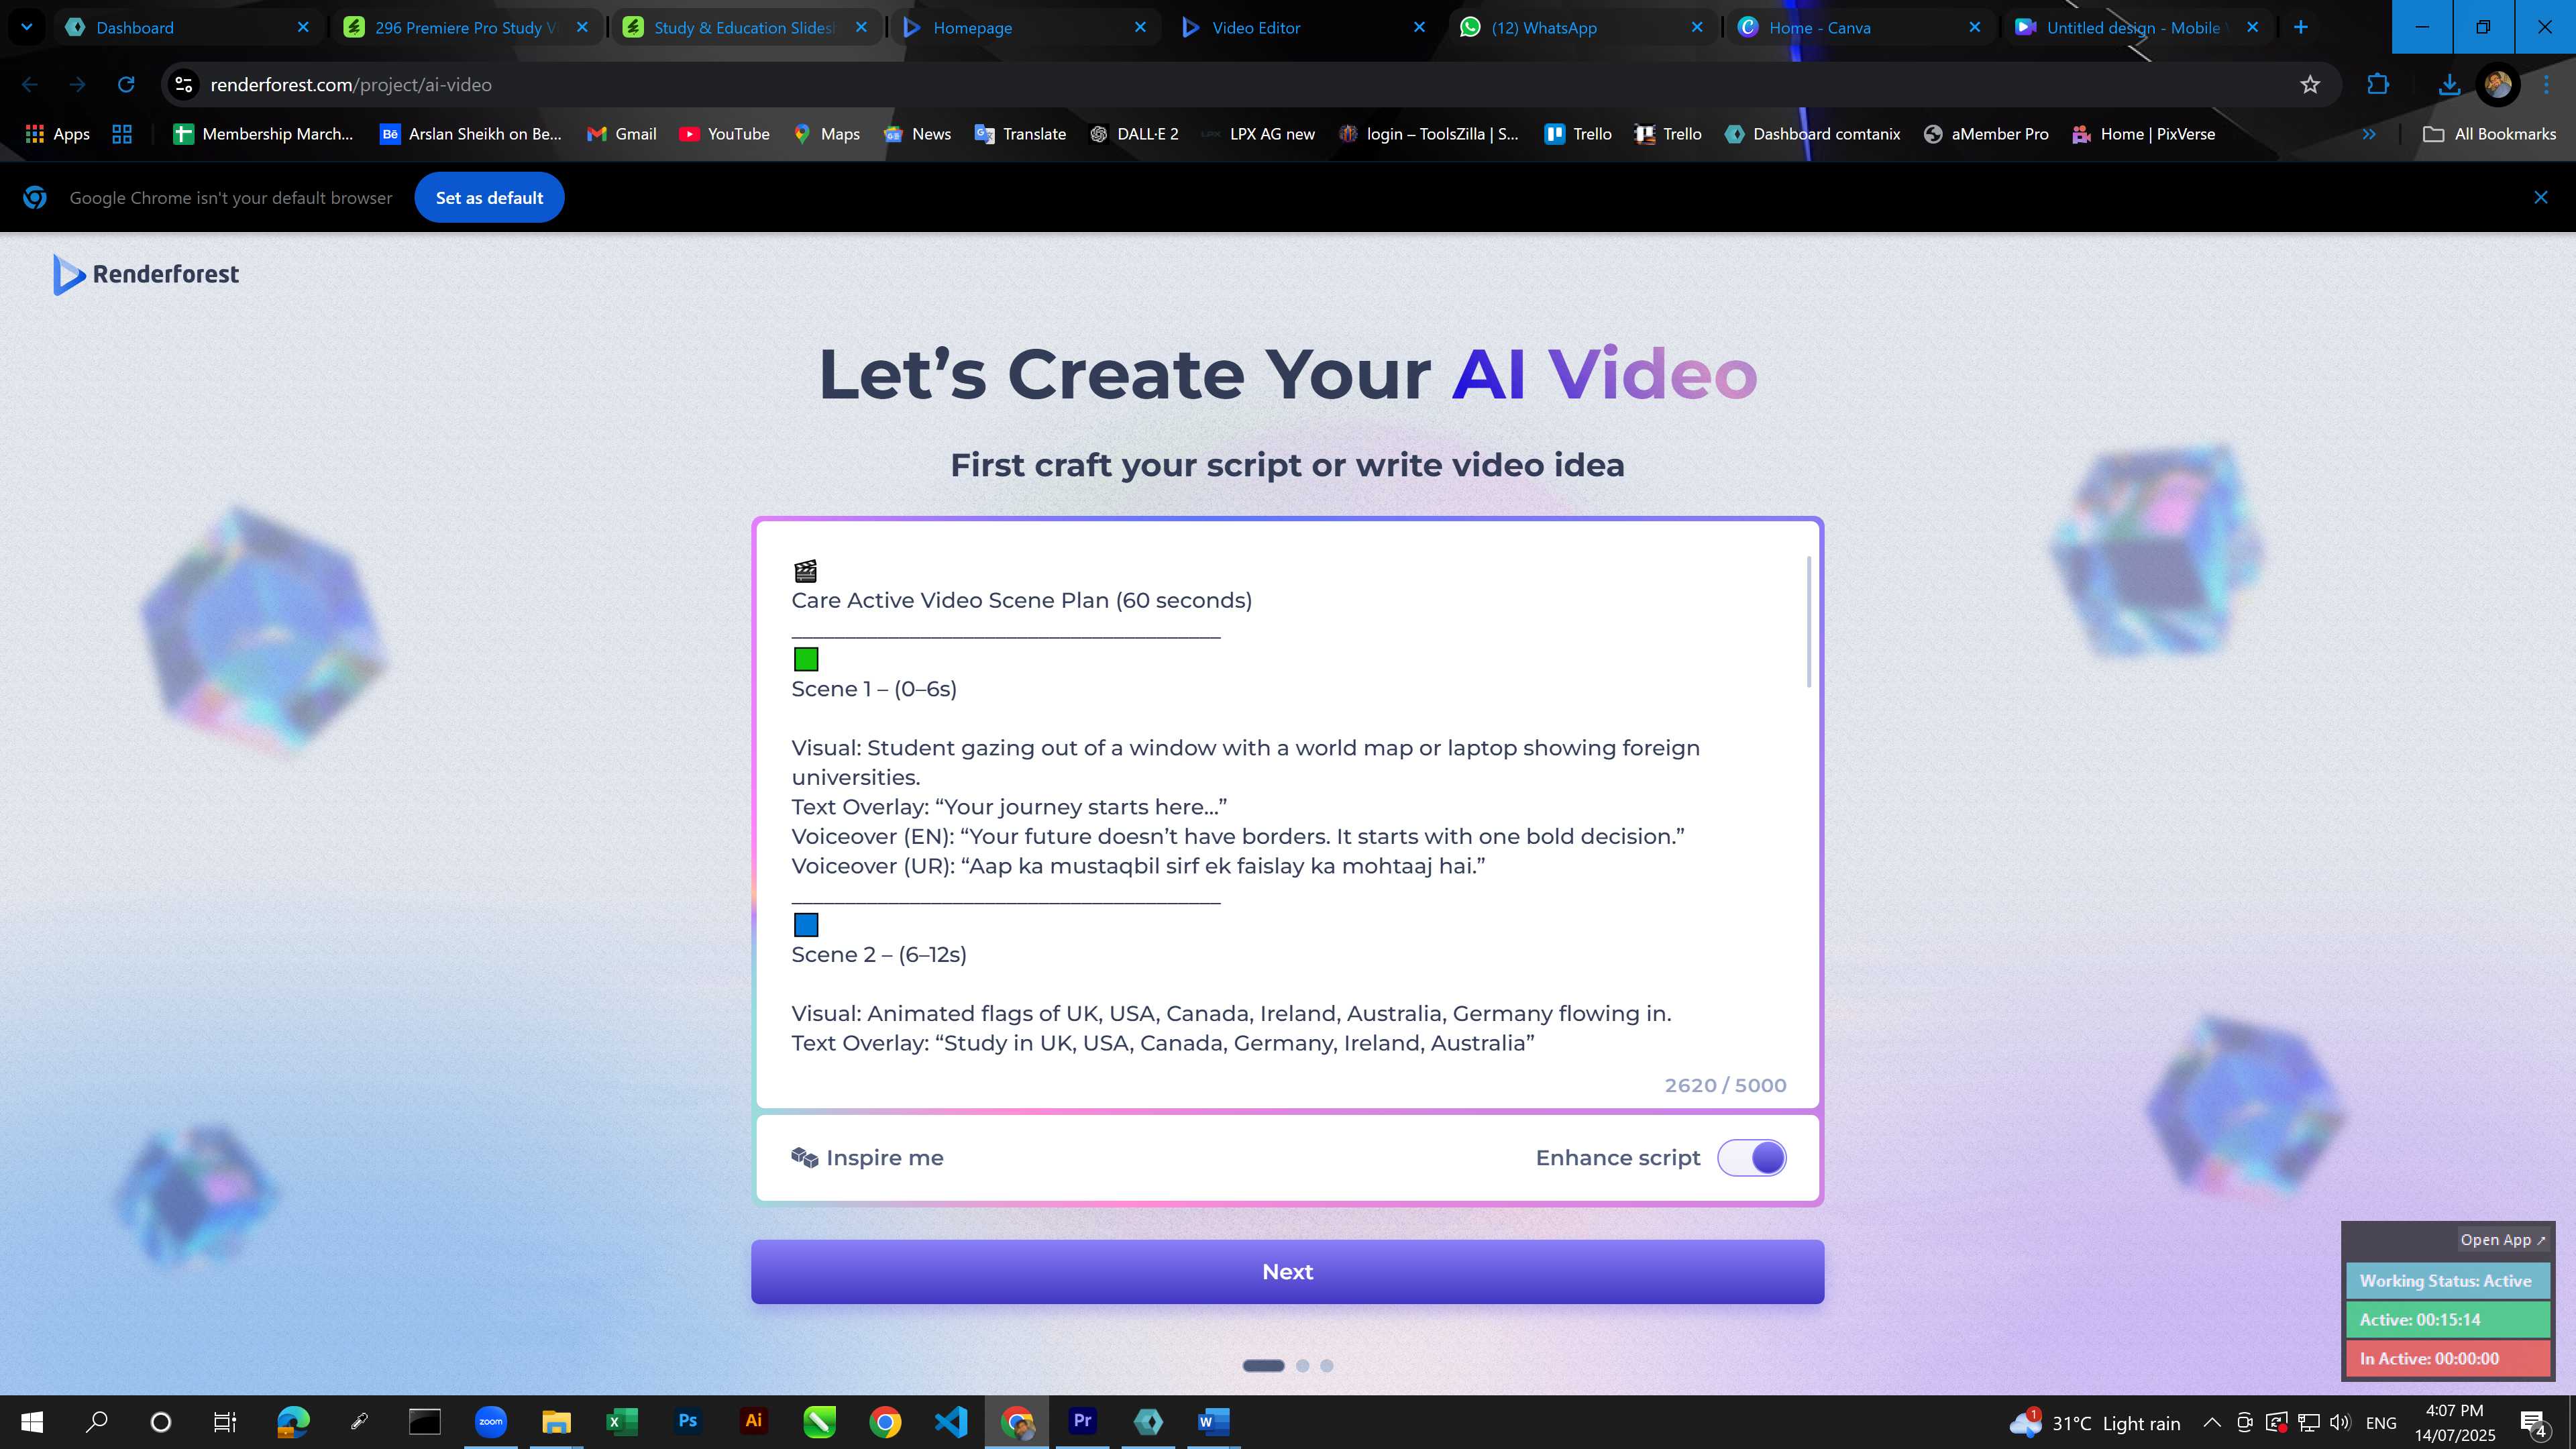Viewport: 2576px width, 1449px height.
Task: Click the script box vertical scrollbar
Action: tap(1809, 621)
